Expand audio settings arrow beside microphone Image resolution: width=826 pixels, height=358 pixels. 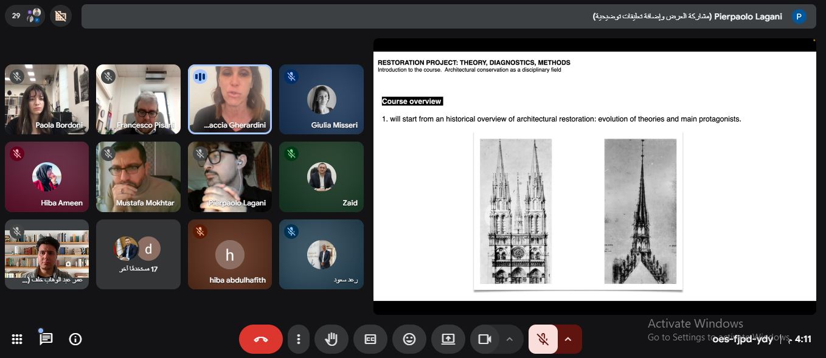pyautogui.click(x=569, y=339)
